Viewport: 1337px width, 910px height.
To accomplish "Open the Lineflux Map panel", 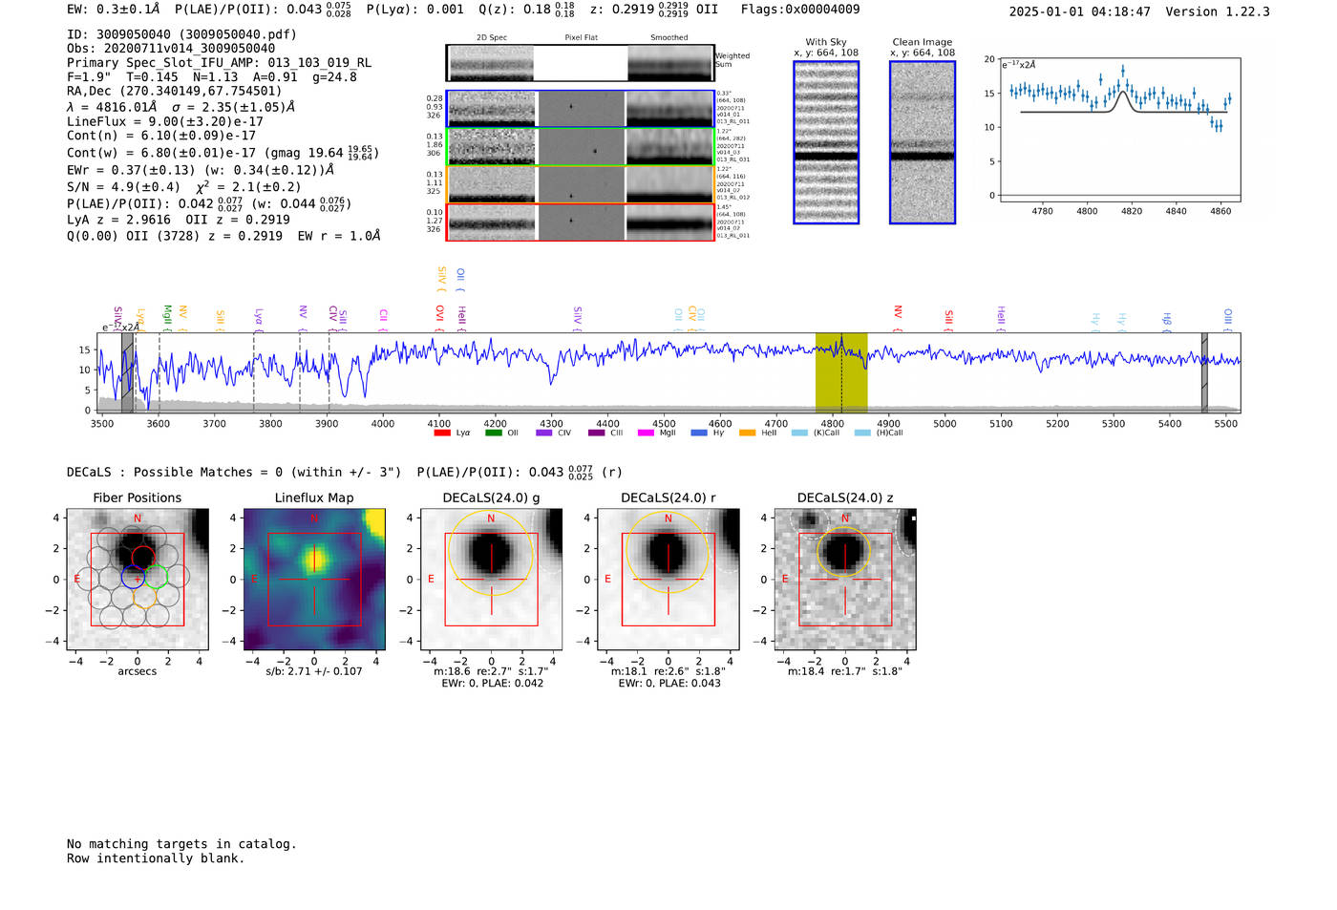I will 314,580.
